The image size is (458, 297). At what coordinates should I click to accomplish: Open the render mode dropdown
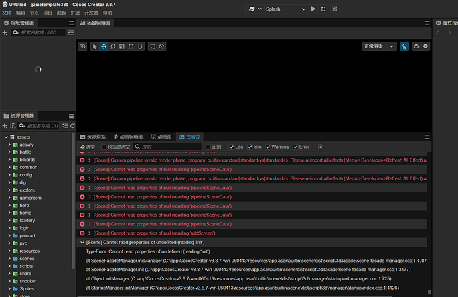point(379,46)
